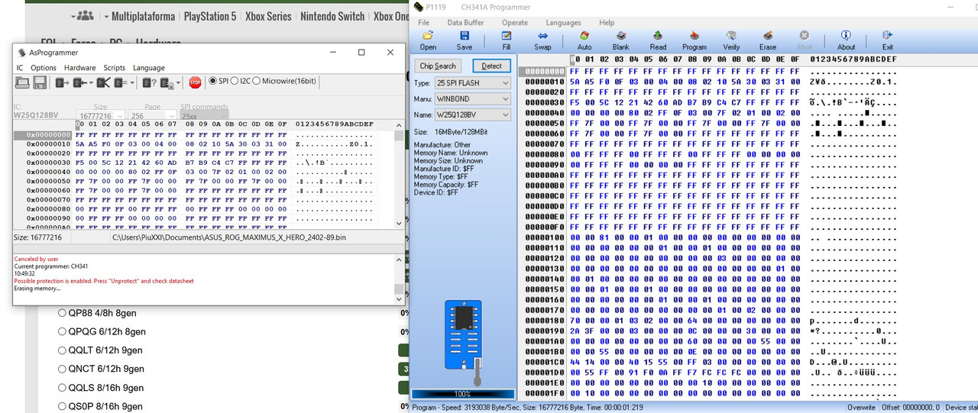The image size is (978, 413).
Task: Click the group-of-people icon in the browser nav bar
Action: pyautogui.click(x=85, y=15)
